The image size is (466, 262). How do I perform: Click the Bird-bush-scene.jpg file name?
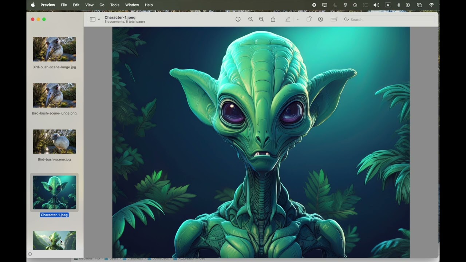click(54, 159)
